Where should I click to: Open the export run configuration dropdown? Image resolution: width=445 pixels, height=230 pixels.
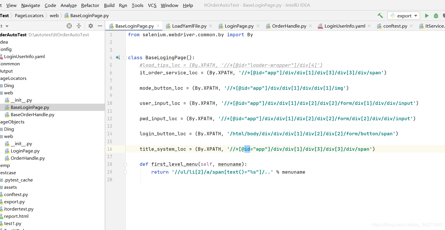(x=404, y=16)
